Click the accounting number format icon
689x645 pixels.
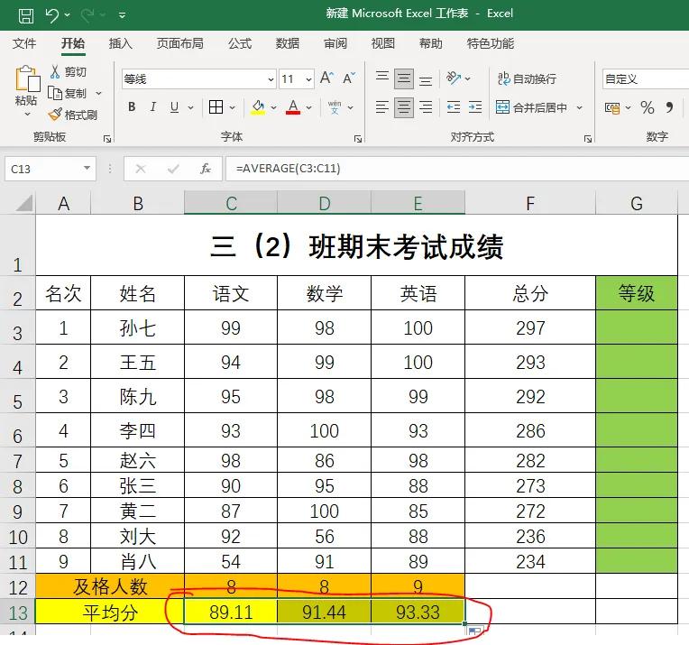click(x=612, y=107)
